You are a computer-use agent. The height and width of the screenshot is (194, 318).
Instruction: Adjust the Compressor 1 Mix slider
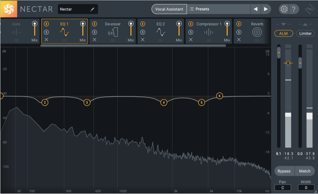[x=227, y=29]
